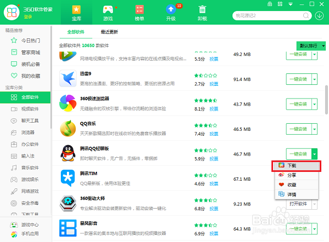Viewport: 329px width, 242px height.
Task: Select 浏览器 category
Action: [25, 132]
